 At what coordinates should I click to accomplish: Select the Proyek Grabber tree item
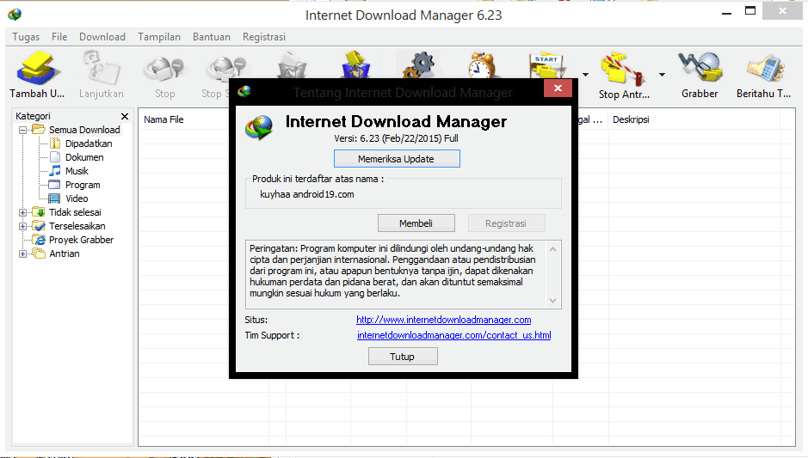tap(82, 240)
